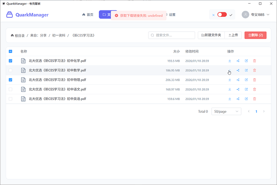This screenshot has width=277, height=185.
Task: Click the error toast 获取下载链接失败
Action: point(138,16)
